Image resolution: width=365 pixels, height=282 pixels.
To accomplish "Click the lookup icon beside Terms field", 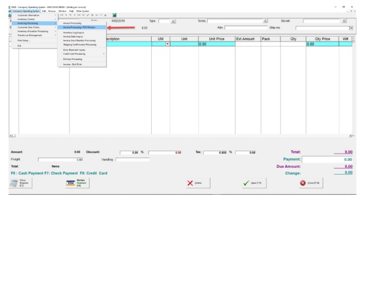I will coord(265,21).
